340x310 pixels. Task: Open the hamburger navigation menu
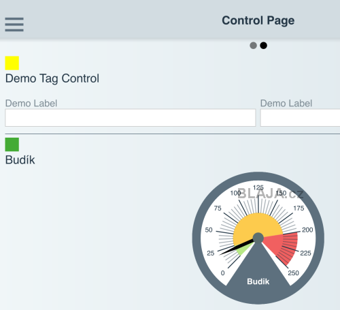14,25
